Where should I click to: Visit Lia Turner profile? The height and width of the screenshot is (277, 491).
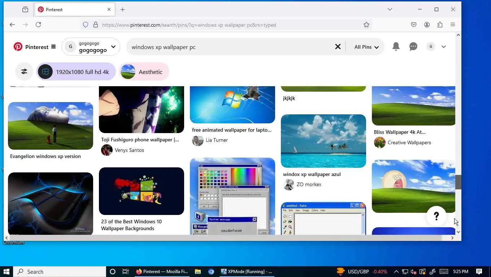click(x=217, y=140)
